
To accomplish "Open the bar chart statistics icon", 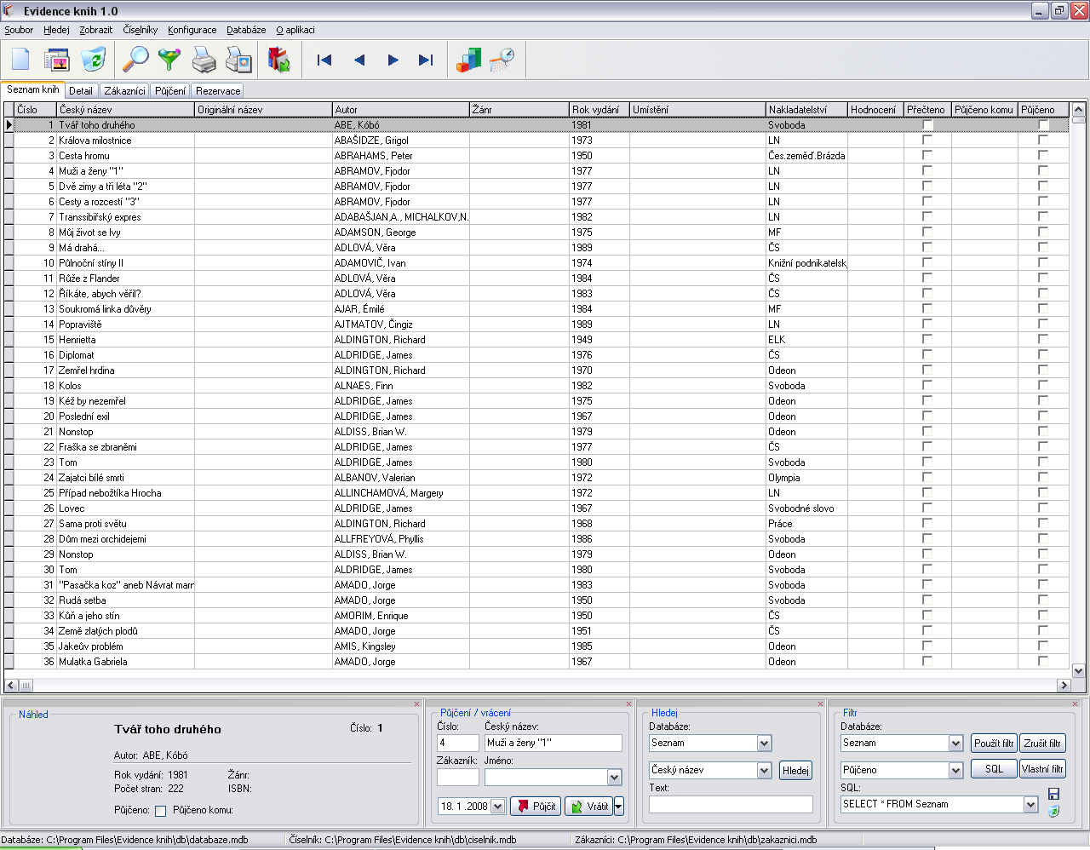I will 468,60.
